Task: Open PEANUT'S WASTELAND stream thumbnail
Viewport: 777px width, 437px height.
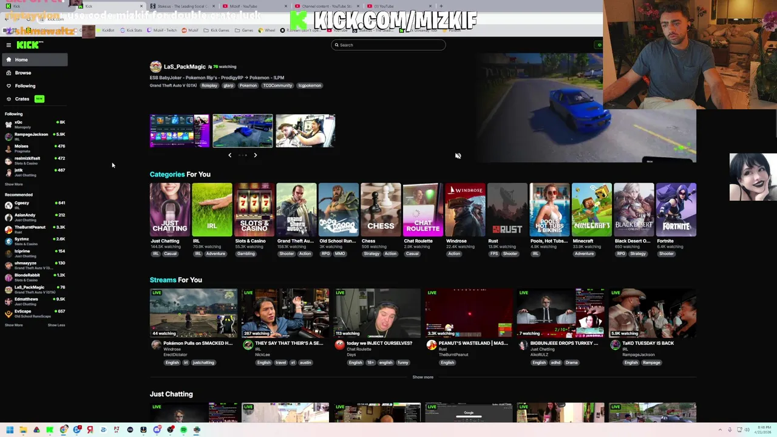Action: [x=469, y=313]
